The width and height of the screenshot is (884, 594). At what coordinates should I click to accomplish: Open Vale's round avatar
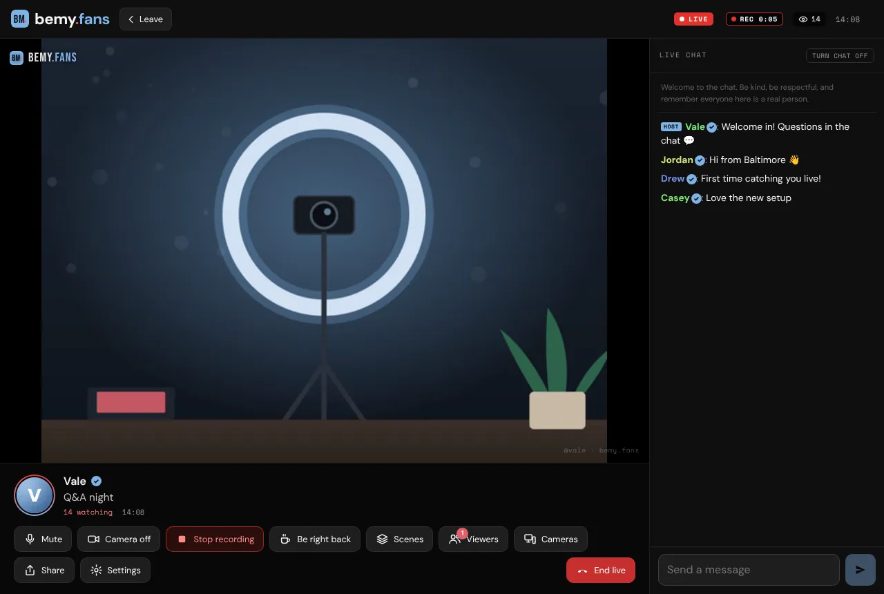click(x=35, y=495)
